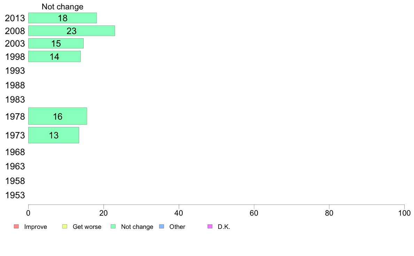
Task: Click the 1993 year label
Action: (15, 71)
